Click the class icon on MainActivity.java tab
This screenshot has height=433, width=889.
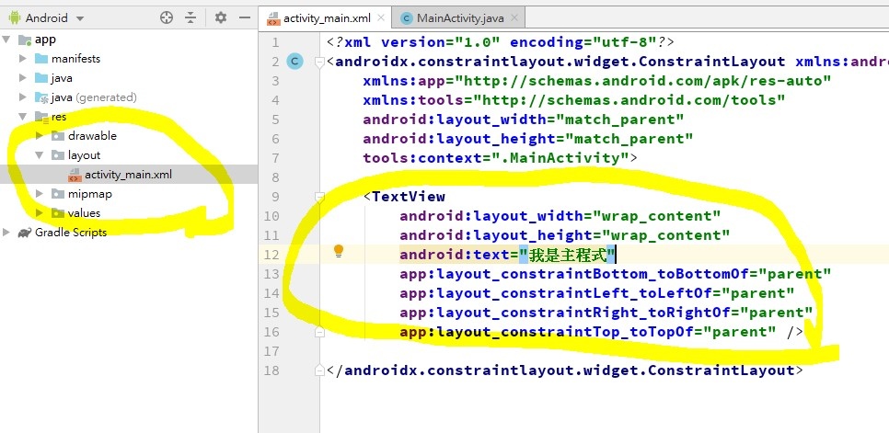(x=406, y=18)
